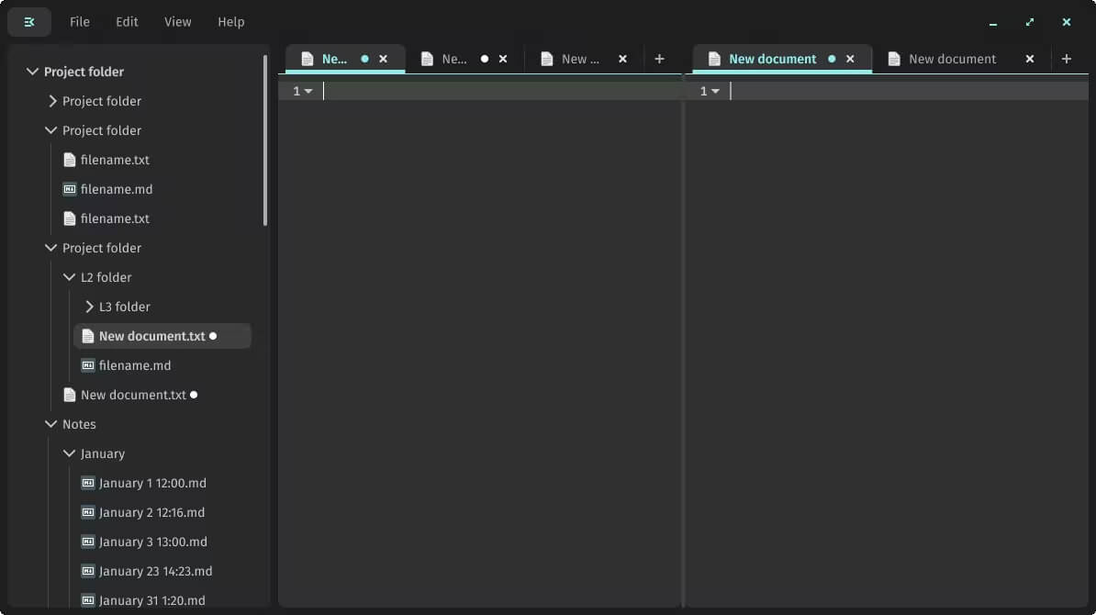This screenshot has height=615, width=1096.
Task: Collapse the Notes section
Action: pyautogui.click(x=51, y=424)
